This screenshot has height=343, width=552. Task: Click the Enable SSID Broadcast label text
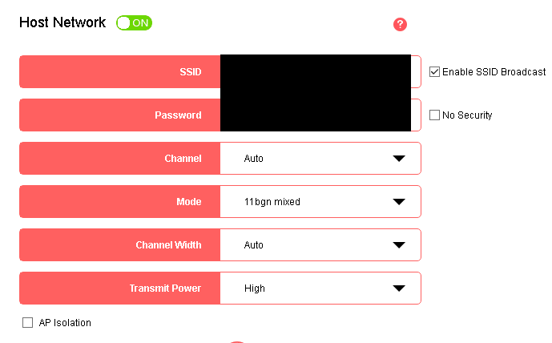pos(494,72)
